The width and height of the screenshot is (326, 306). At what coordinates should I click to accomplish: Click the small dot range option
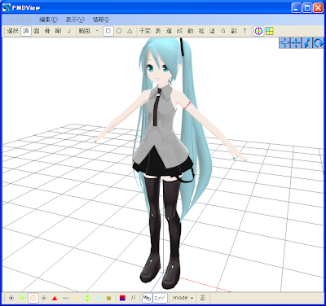97,31
